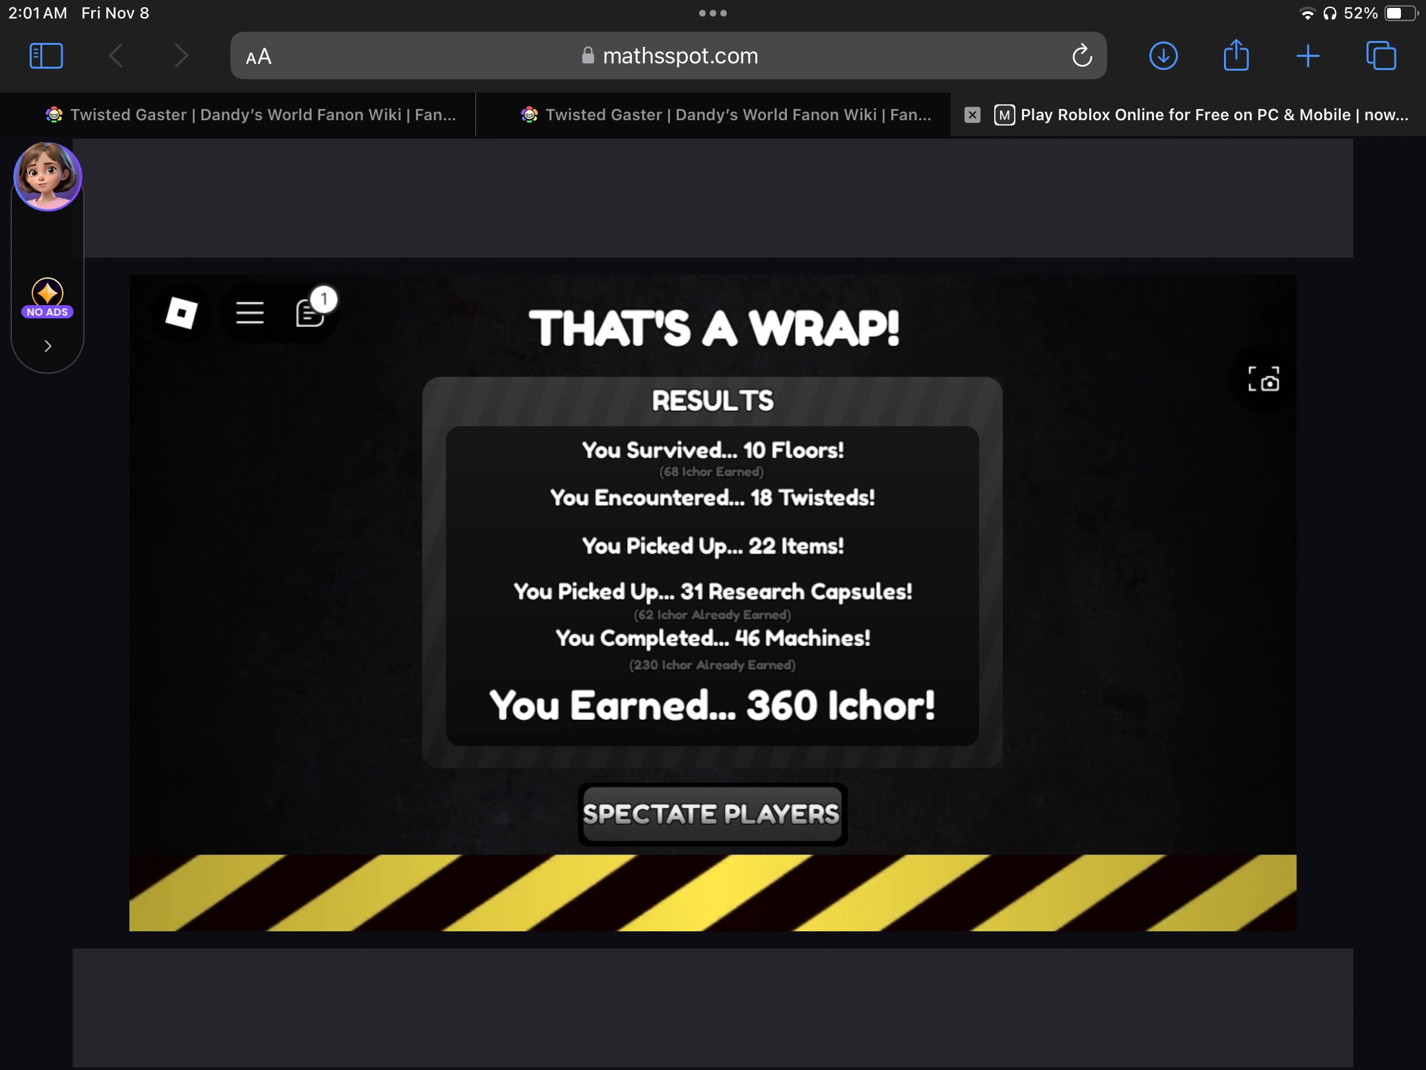Switch to first Twisted Gaster tab
Screen dimensions: 1426x1070
coord(251,115)
